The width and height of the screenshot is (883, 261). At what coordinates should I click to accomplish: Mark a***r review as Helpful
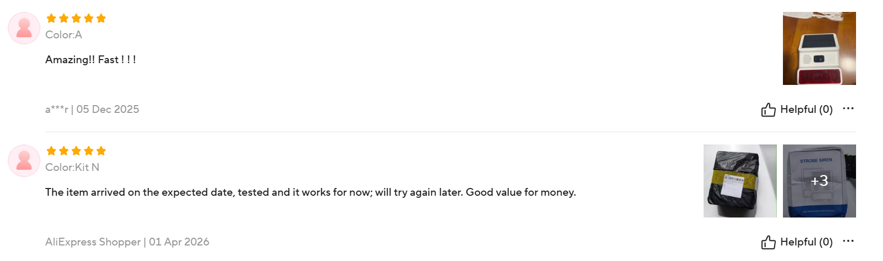[x=806, y=110]
